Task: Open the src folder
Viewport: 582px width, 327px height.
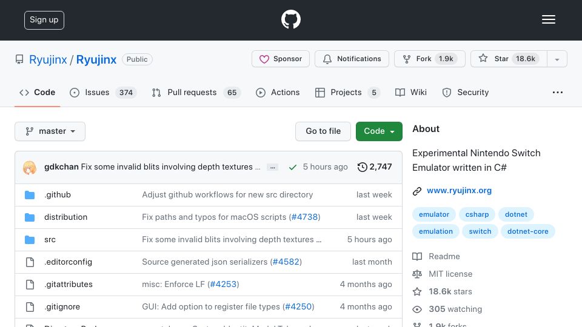Action: 50,240
